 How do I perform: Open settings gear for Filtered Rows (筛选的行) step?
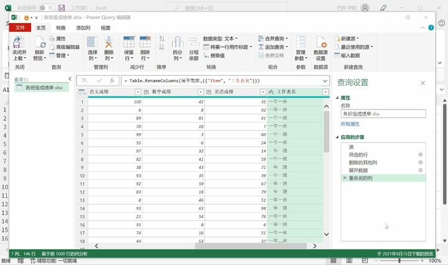pyautogui.click(x=420, y=154)
